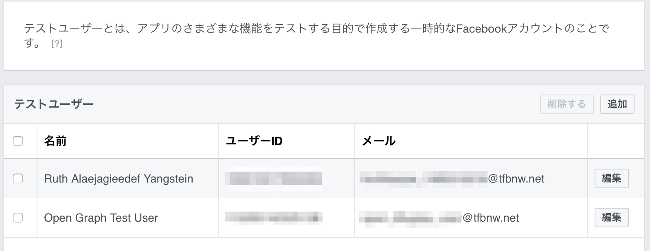Click the 名前 column header
The image size is (650, 251).
tap(55, 141)
